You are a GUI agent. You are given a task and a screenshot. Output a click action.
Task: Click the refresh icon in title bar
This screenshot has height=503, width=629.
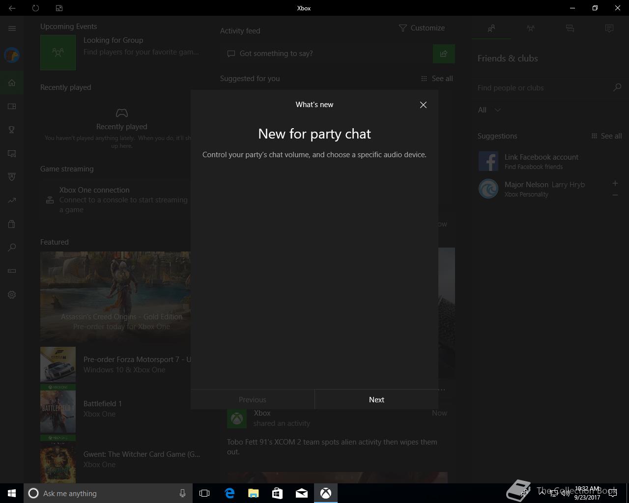(x=35, y=8)
